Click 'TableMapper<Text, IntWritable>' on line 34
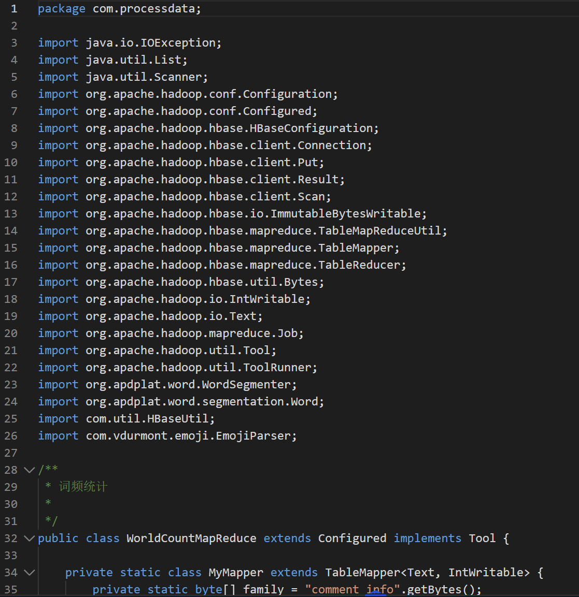Screen dimensions: 579x597 [x=428, y=573]
